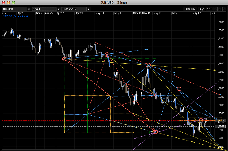Click the window title EUR/USD – 3 hour
The width and height of the screenshot is (228, 151).
[114, 3]
